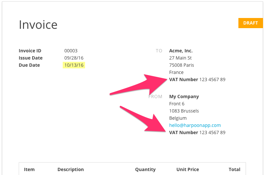Click the Due Date label
This screenshot has height=175, width=265.
(29, 65)
